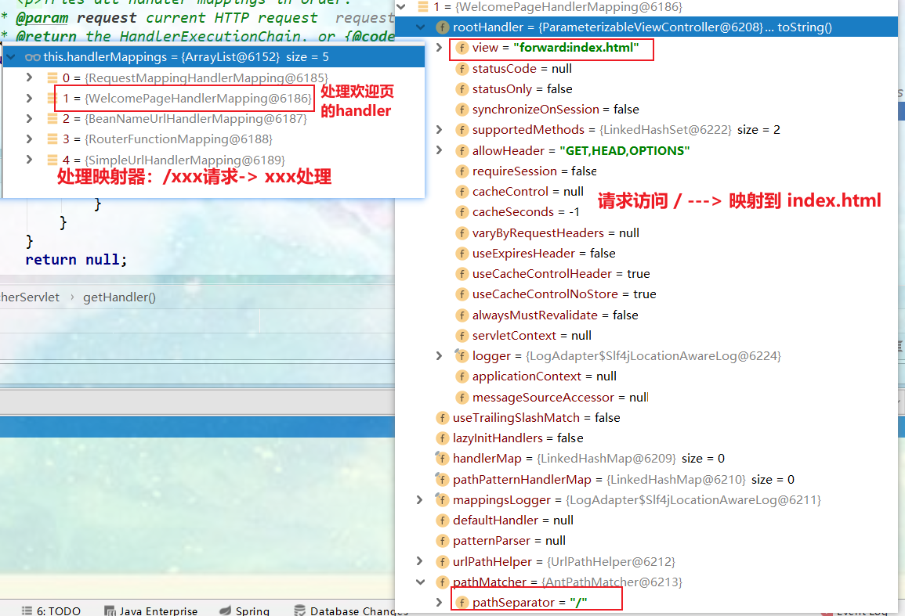Expand the supportedMethods LinkedHashSet node

pos(439,129)
